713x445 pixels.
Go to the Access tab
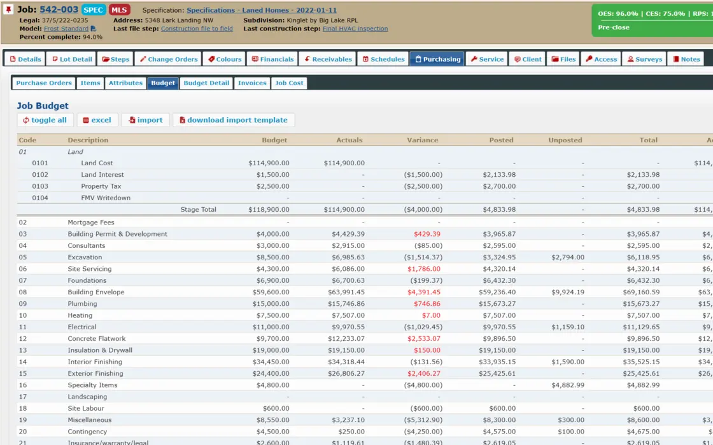pos(601,59)
